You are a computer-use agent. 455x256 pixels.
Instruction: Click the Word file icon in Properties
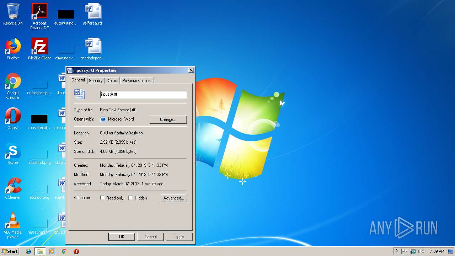coord(80,94)
